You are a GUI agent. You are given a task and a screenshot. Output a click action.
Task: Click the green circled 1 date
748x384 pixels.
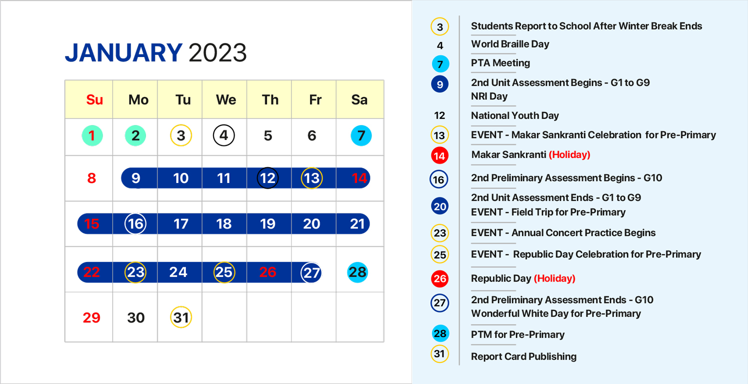pyautogui.click(x=92, y=135)
